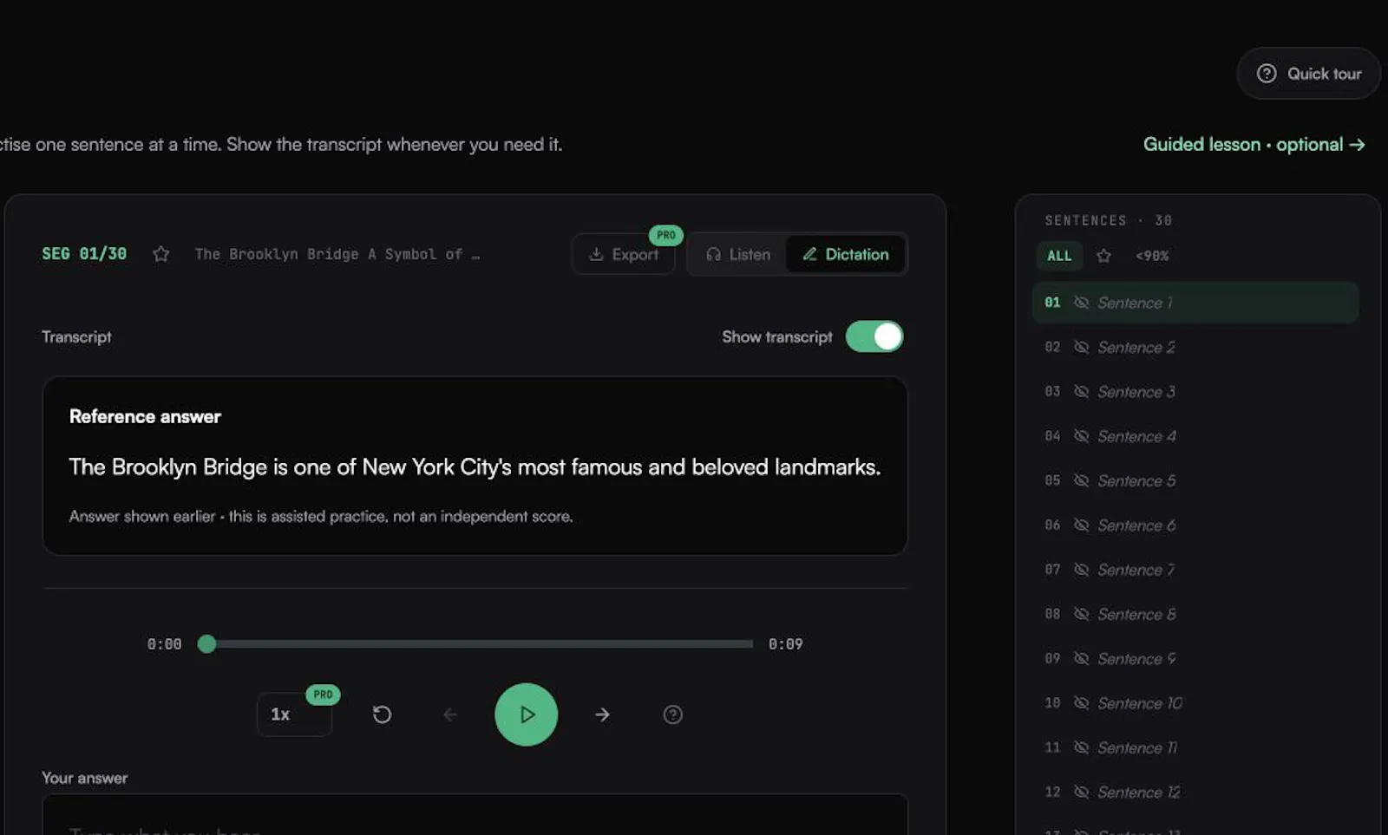The image size is (1388, 835).
Task: Toggle the hidden-eye icon for Sentence 6
Action: click(x=1081, y=525)
